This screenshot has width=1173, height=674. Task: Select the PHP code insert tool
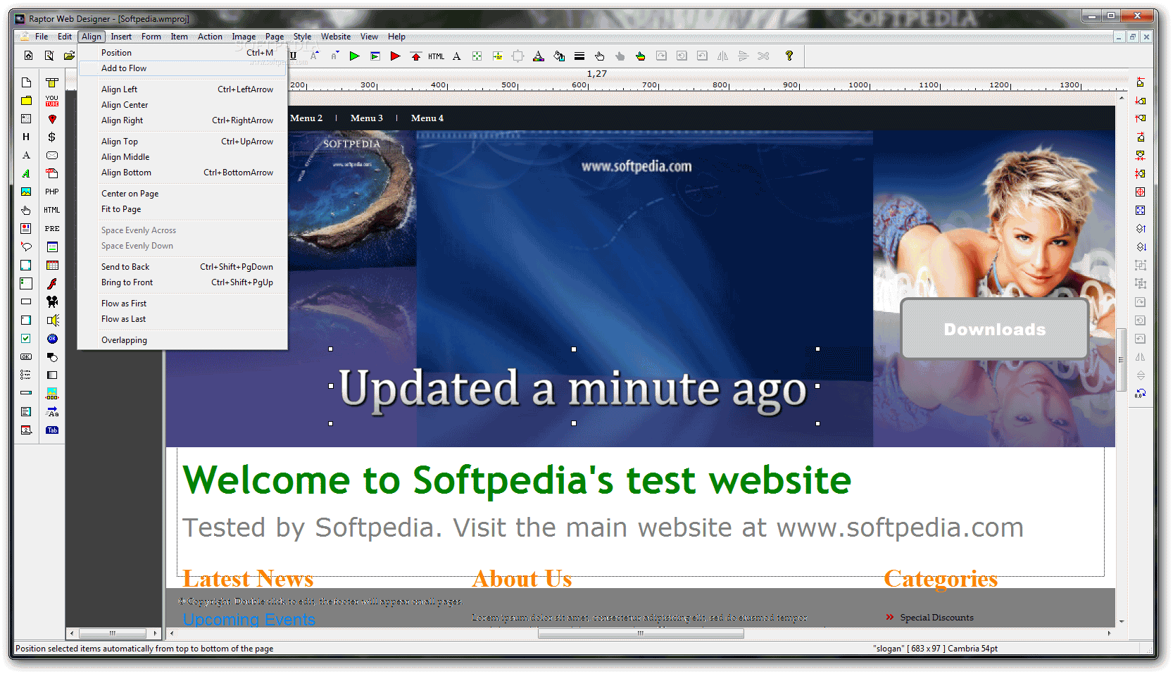tap(52, 192)
